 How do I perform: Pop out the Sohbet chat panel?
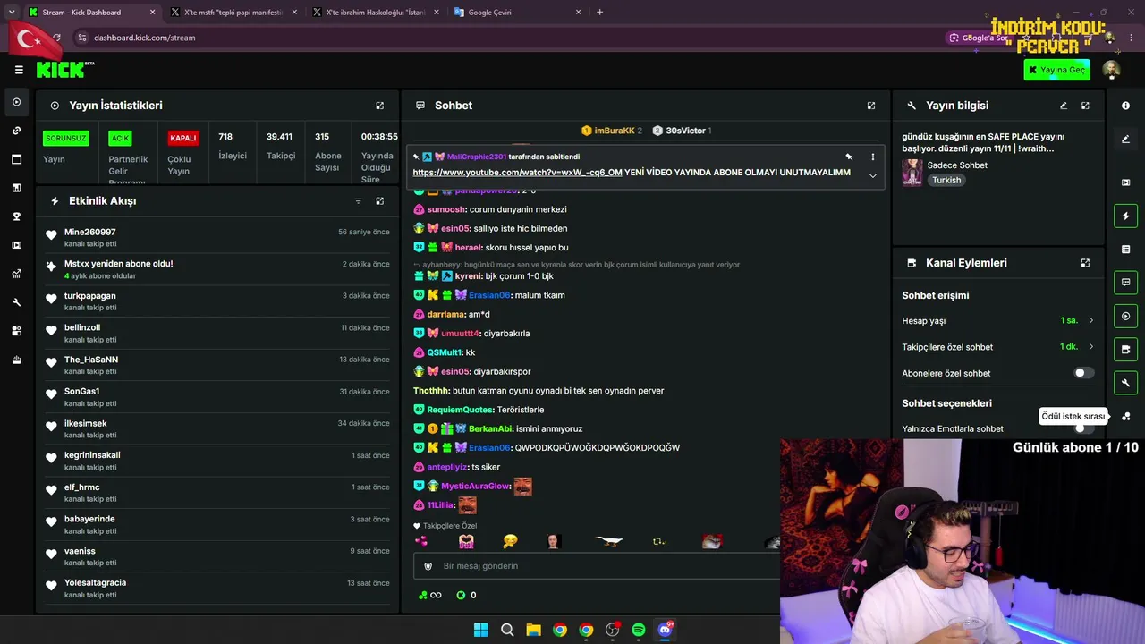pos(870,106)
